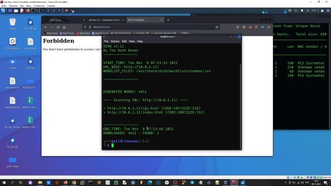Viewport: 331px width, 186px height.
Task: Click the Firefox address bar showing 10.0.2.11
Action: point(151,27)
